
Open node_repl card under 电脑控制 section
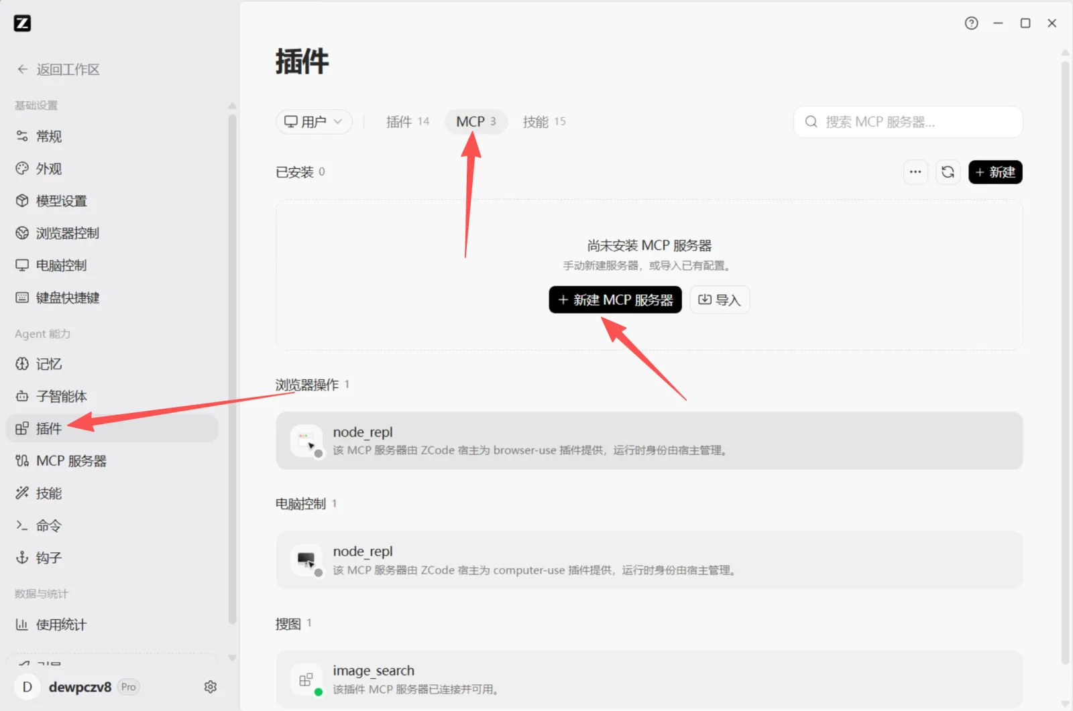(x=649, y=560)
